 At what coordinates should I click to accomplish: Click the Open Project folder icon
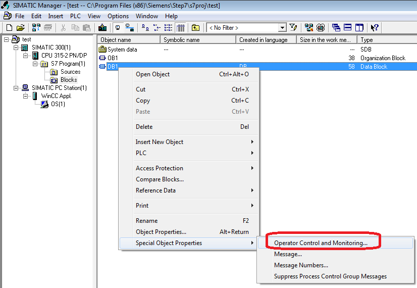(21, 28)
